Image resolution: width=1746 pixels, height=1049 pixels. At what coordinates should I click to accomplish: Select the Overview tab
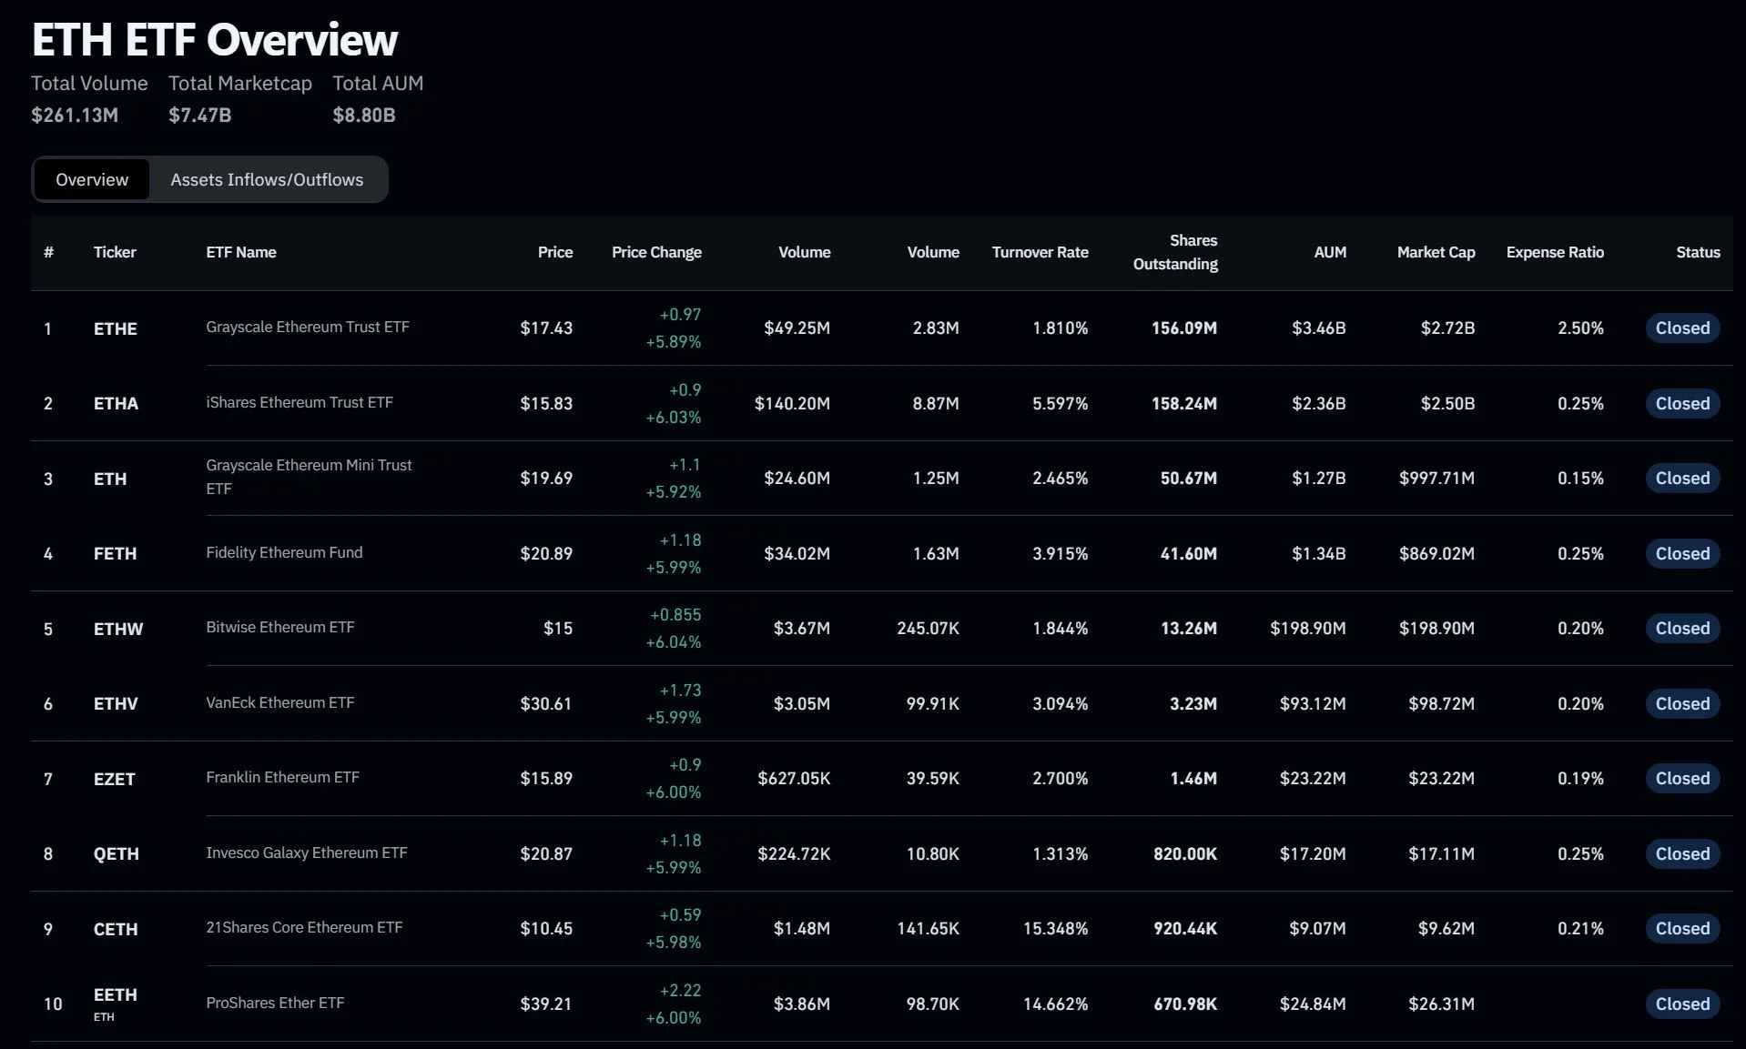click(x=92, y=180)
